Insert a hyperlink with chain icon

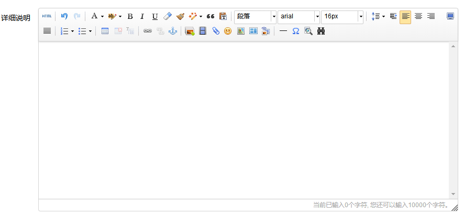click(148, 31)
